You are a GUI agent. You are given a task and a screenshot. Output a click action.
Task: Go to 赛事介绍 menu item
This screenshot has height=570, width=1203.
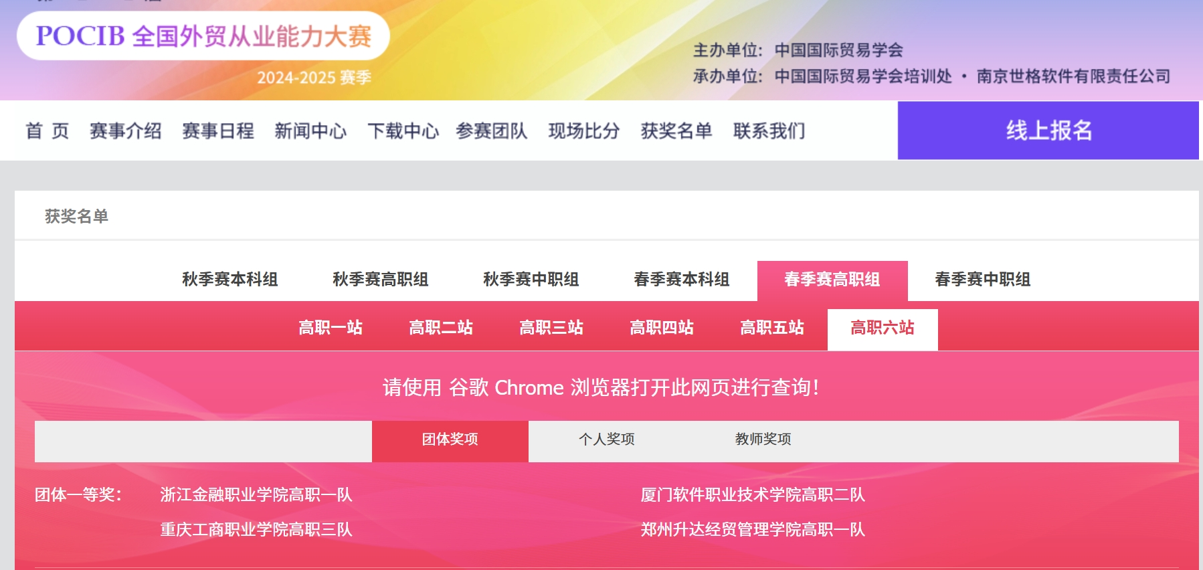click(125, 131)
